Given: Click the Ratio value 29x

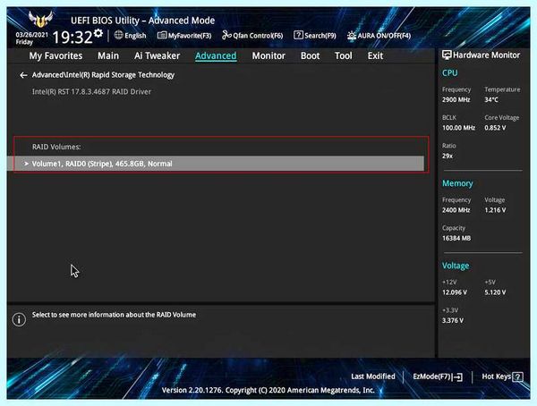Looking at the screenshot, I should pos(447,156).
